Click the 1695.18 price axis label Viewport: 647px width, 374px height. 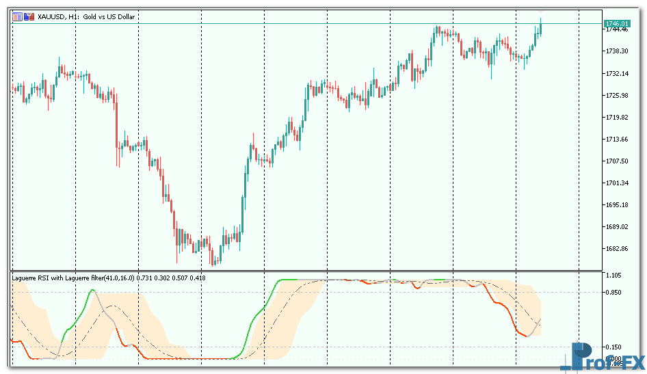point(617,205)
